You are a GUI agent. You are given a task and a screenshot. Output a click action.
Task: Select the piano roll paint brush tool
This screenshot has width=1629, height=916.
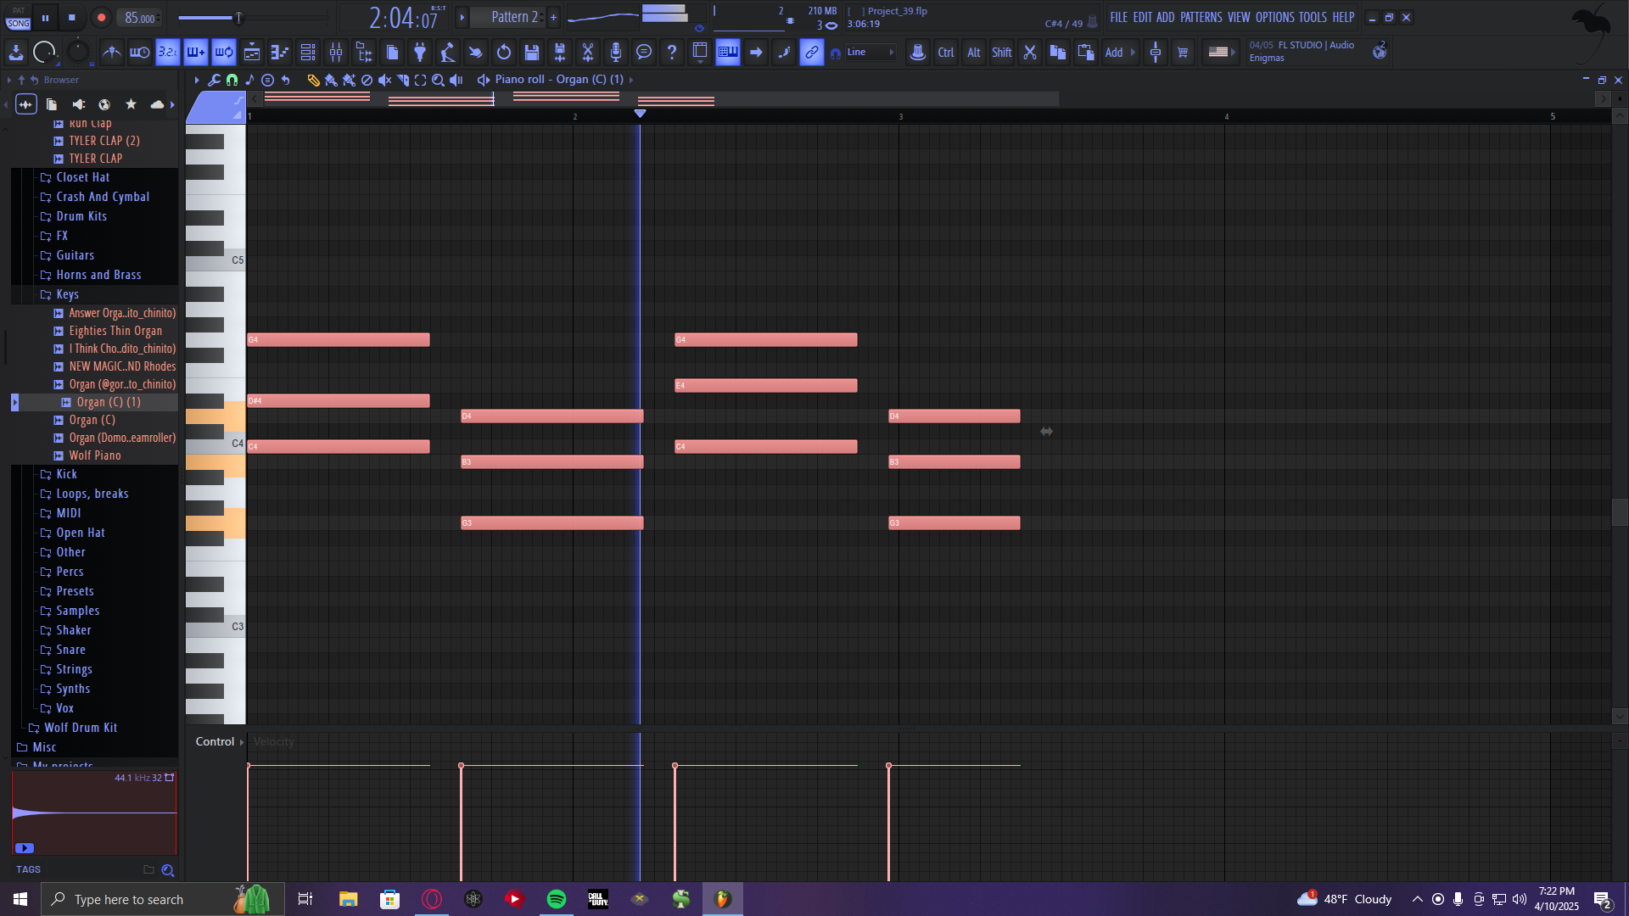point(331,80)
